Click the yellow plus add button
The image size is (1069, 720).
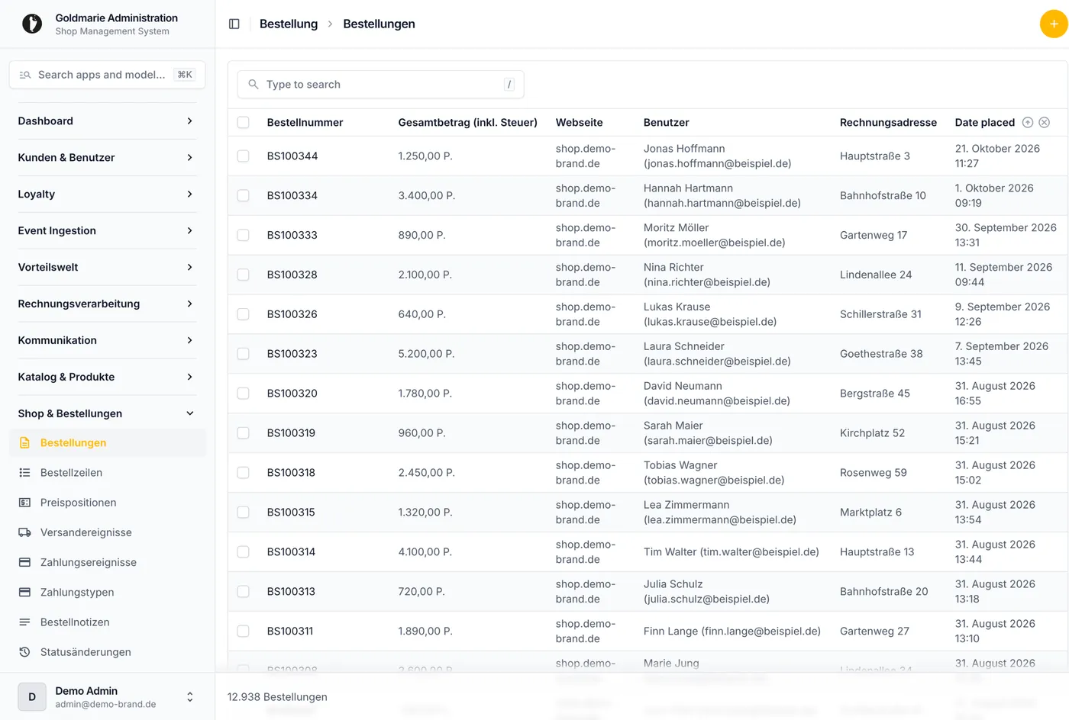tap(1054, 24)
